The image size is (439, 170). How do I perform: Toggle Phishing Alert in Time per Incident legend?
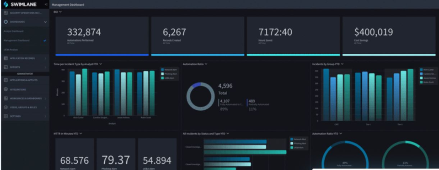[168, 74]
